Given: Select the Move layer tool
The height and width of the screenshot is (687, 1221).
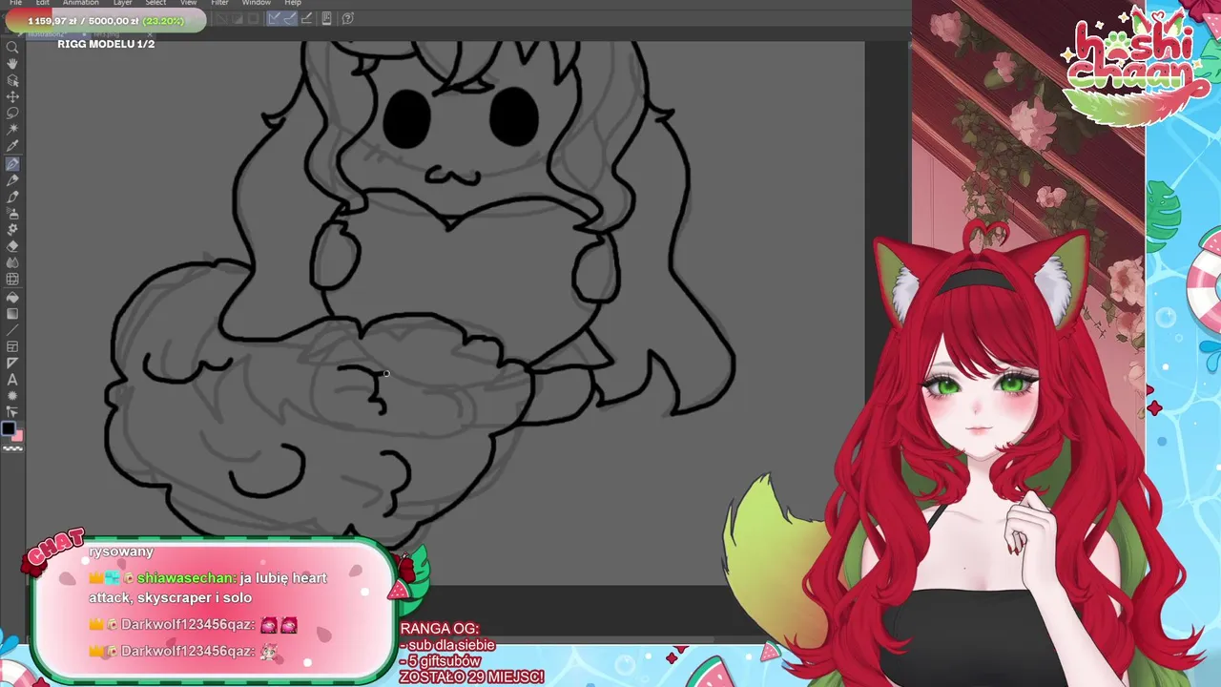Looking at the screenshot, I should tap(12, 96).
